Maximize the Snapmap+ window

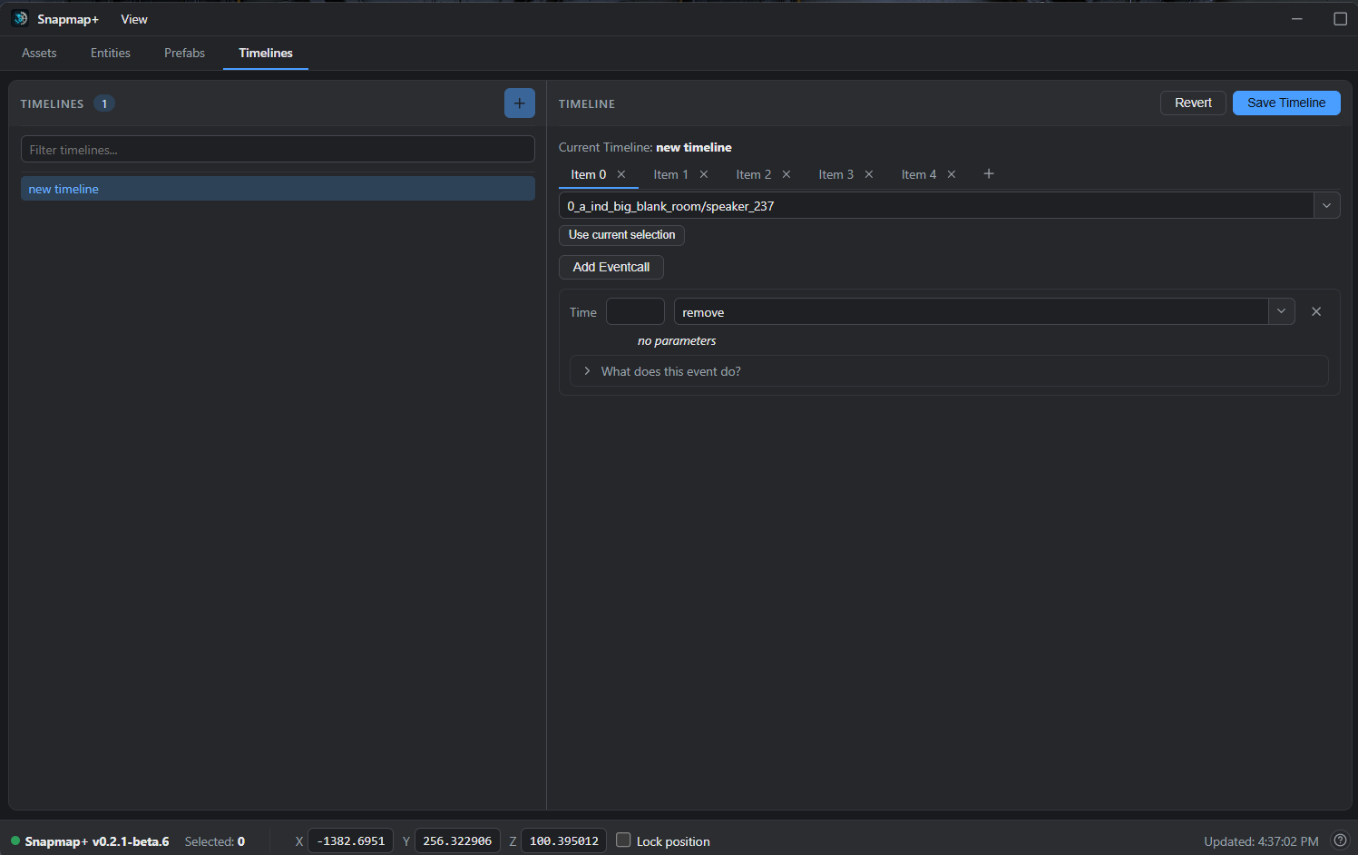(1340, 19)
